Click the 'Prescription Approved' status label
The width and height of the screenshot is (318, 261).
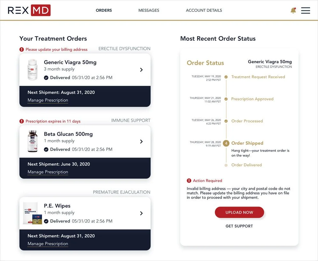(252, 99)
